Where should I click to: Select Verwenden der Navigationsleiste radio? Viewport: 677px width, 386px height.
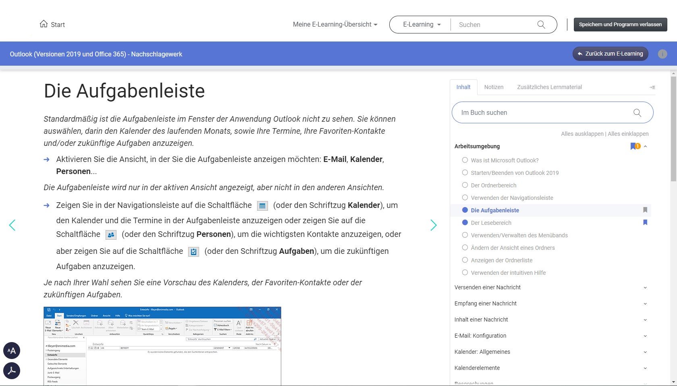click(x=465, y=197)
